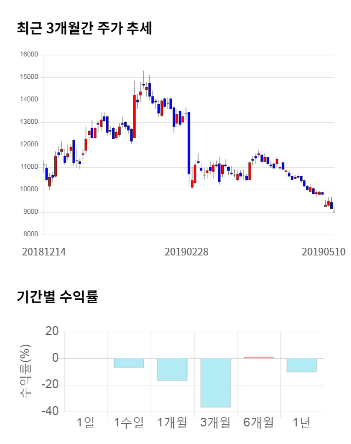This screenshot has height=444, width=351.
Task: Select the '1주일' x-axis label
Action: [x=128, y=423]
